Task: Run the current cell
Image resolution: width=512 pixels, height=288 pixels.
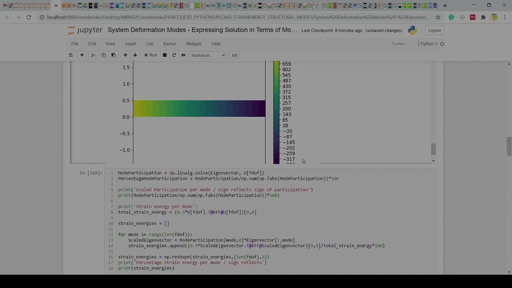Action: tap(151, 55)
